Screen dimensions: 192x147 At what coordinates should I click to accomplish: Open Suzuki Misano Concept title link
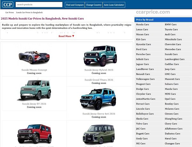[x=34, y=70]
